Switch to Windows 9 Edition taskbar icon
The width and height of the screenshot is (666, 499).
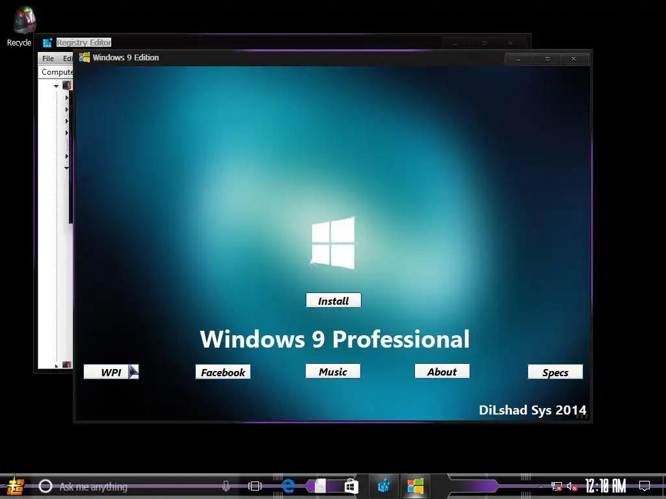pyautogui.click(x=416, y=486)
